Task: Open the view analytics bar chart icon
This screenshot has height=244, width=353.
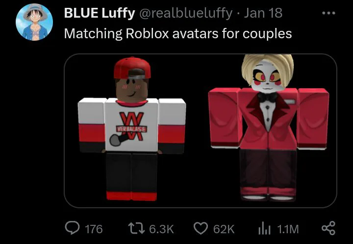Action: (264, 228)
